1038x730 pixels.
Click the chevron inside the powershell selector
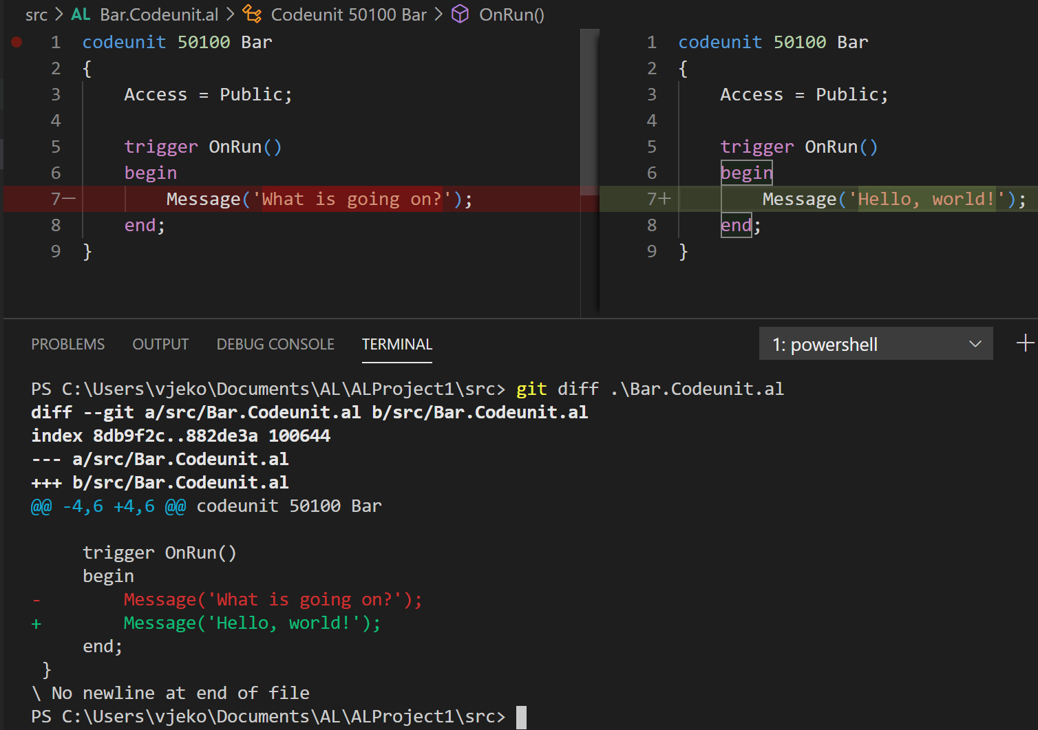pyautogui.click(x=975, y=343)
